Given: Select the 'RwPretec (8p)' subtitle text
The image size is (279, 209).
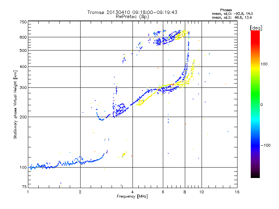Looking at the screenshot, I should [x=132, y=17].
